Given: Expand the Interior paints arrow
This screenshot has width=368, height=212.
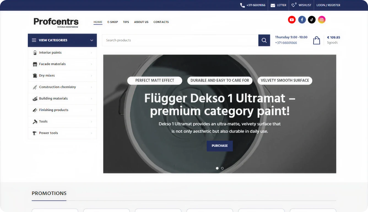Looking at the screenshot, I should tap(91, 53).
